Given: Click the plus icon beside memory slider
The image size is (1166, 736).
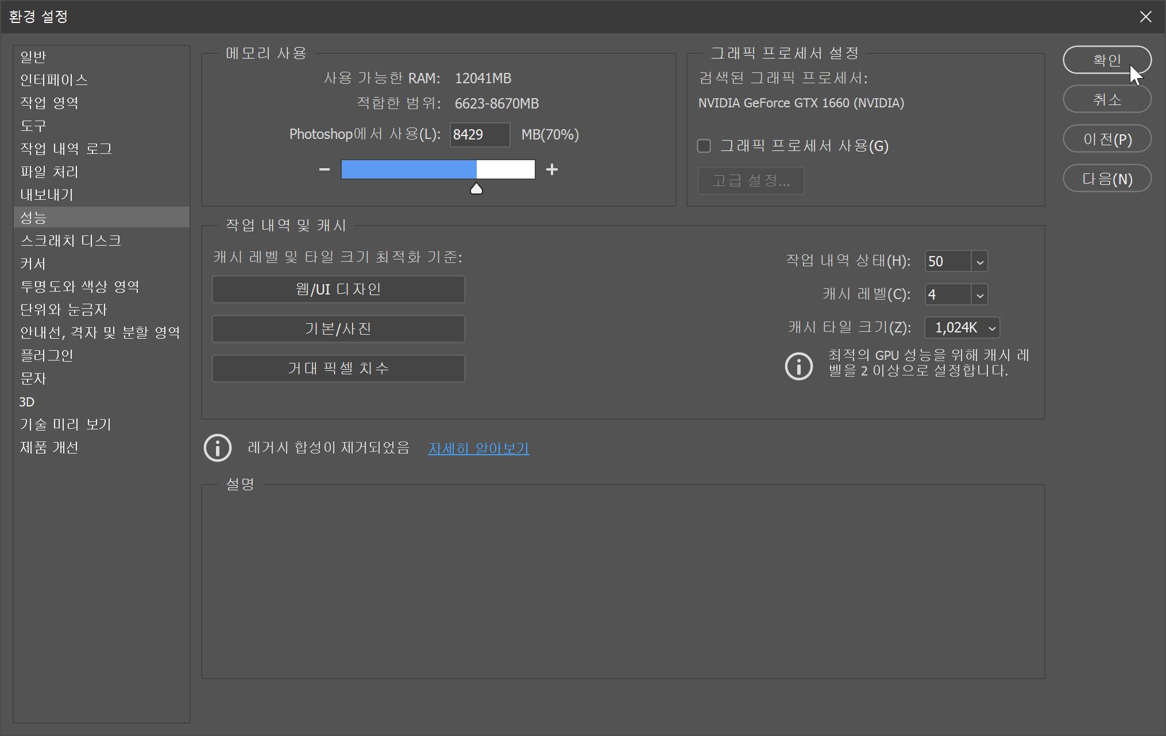Looking at the screenshot, I should [552, 169].
